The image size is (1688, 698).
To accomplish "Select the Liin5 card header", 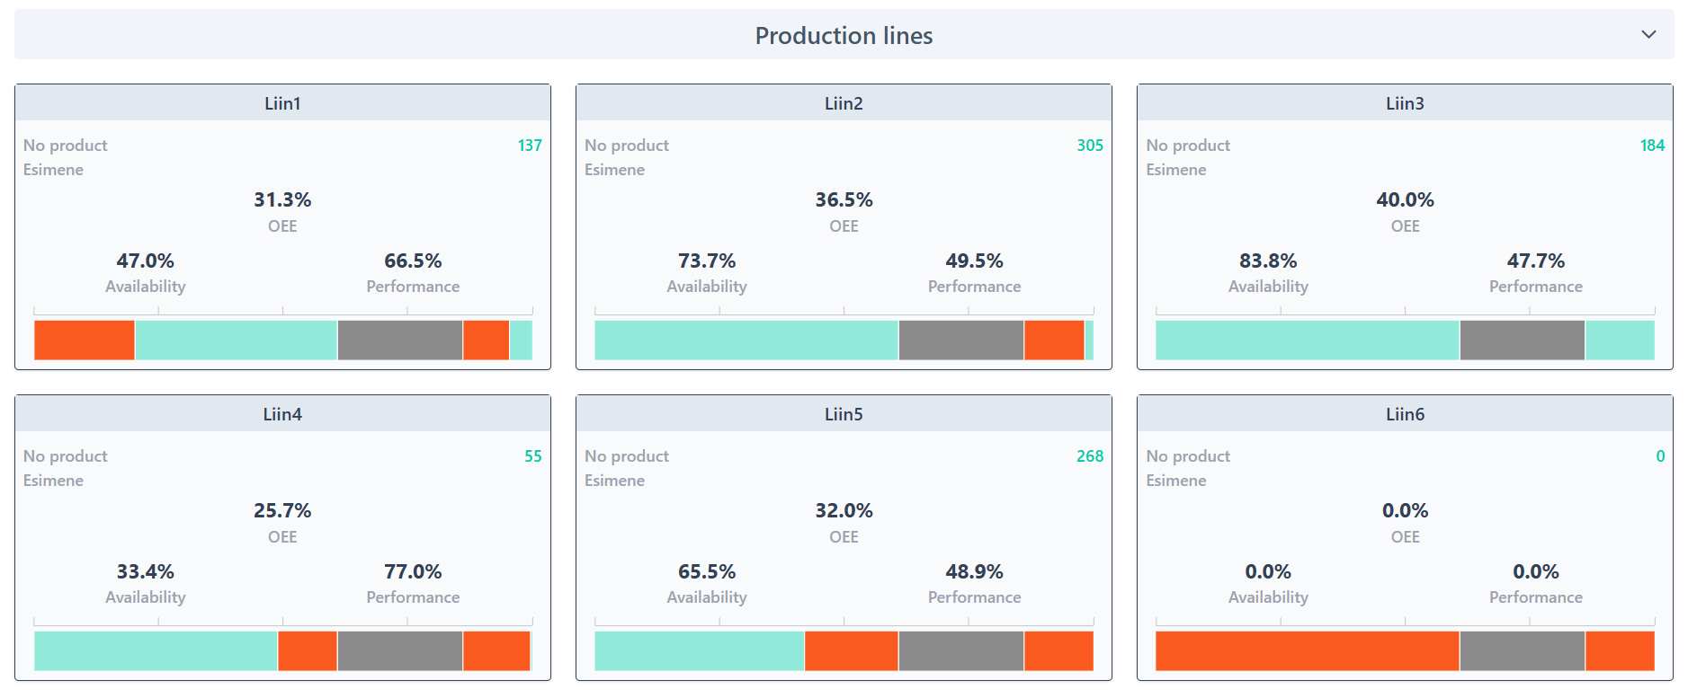I will tap(844, 414).
